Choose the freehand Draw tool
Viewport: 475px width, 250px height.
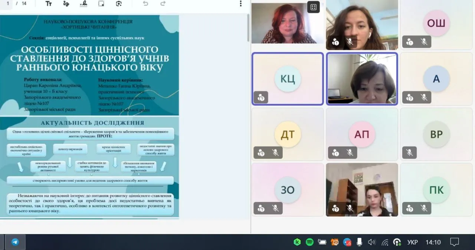point(66,4)
